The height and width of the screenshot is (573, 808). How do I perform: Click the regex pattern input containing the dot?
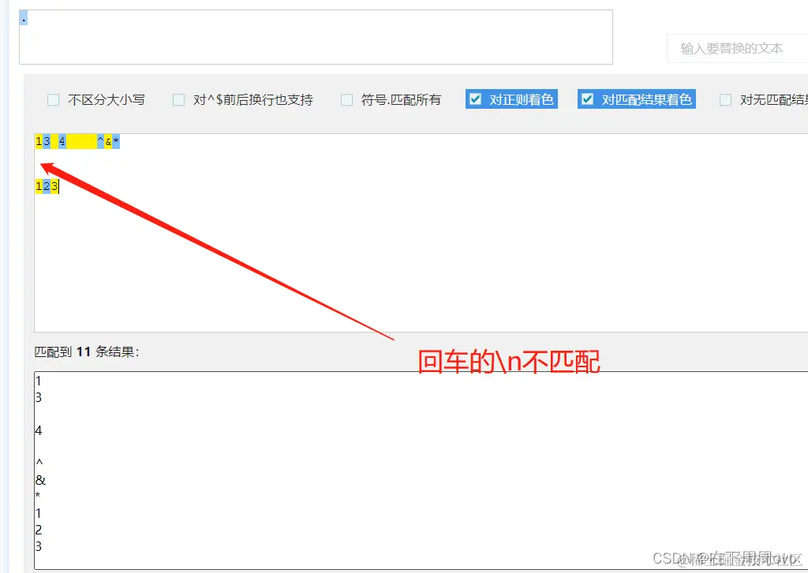pyautogui.click(x=316, y=35)
